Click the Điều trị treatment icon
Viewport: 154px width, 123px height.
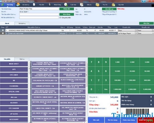click(82, 5)
